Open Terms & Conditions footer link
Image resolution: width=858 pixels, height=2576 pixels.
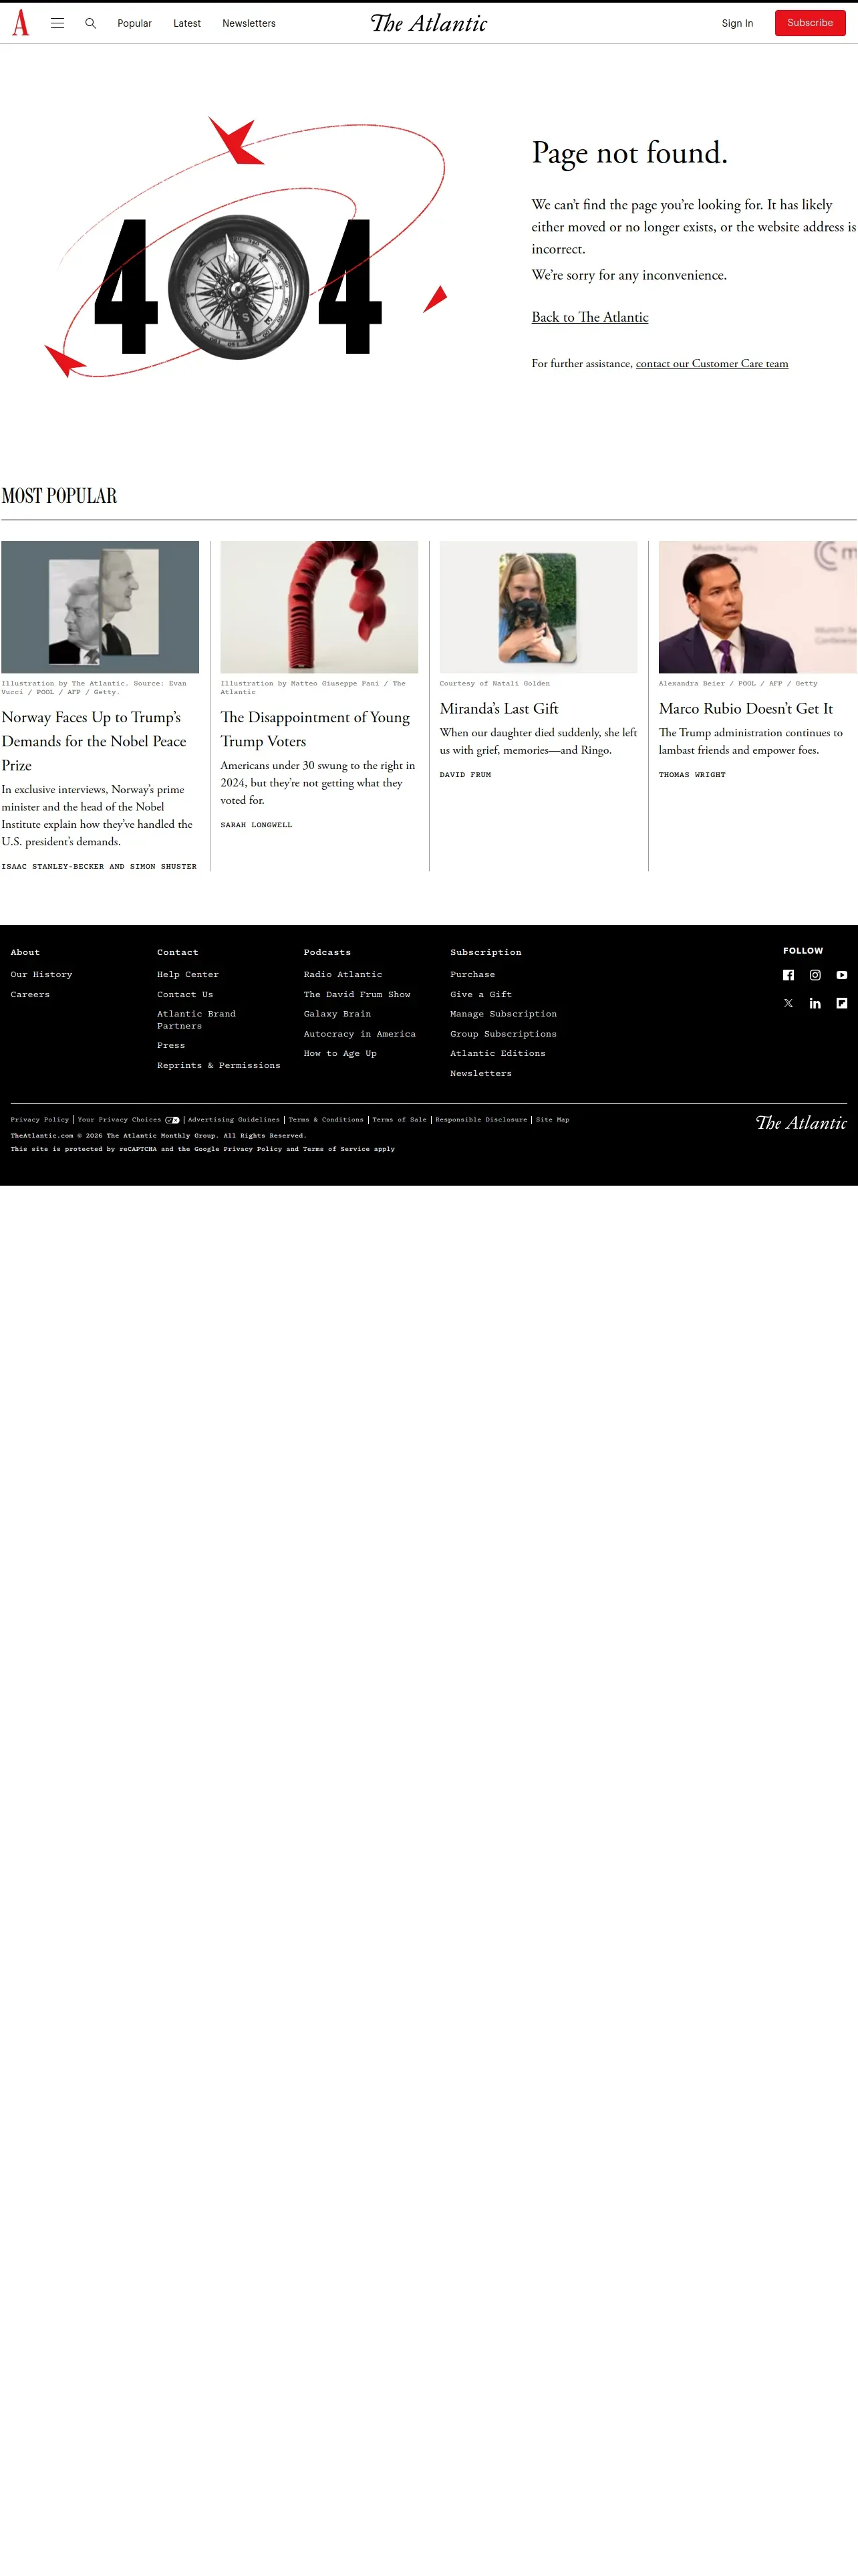pos(325,1120)
